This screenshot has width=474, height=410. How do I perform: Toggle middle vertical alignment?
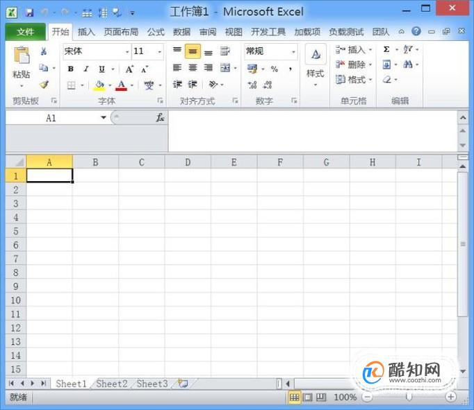193,51
